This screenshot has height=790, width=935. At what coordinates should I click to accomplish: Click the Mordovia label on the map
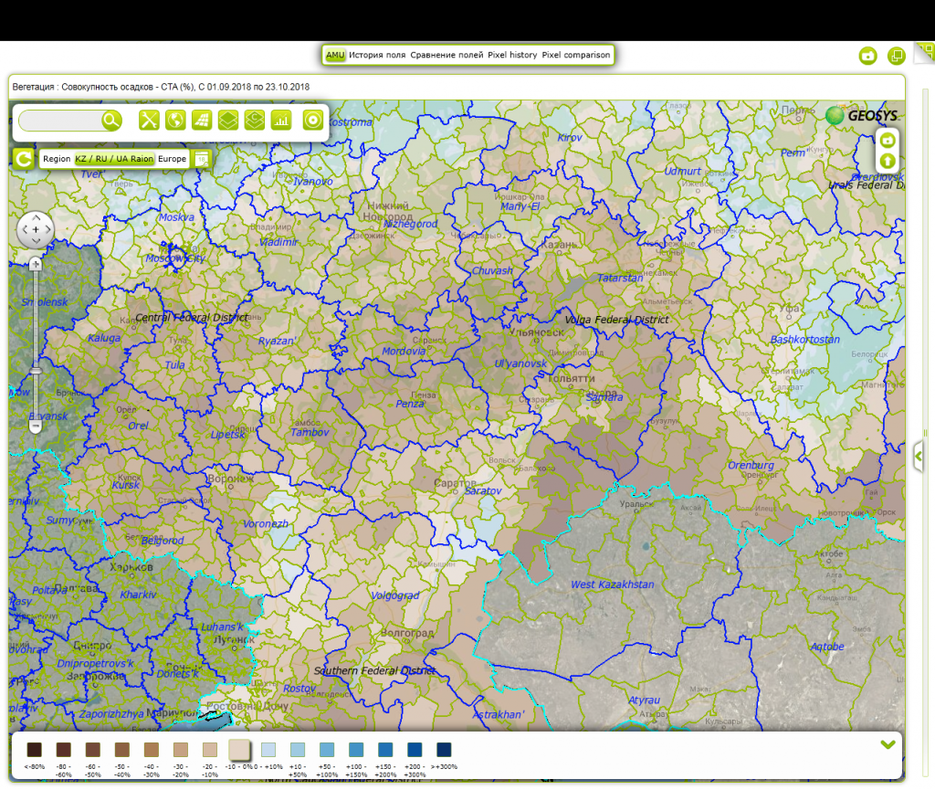[404, 352]
